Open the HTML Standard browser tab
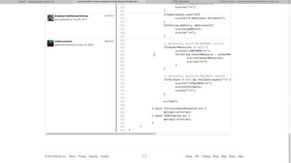The width and height of the screenshot is (291, 163). click(181, 1)
